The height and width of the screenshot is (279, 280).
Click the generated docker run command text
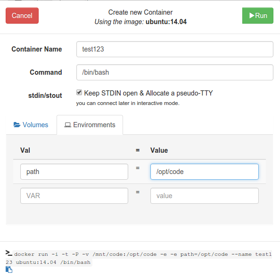point(139,258)
